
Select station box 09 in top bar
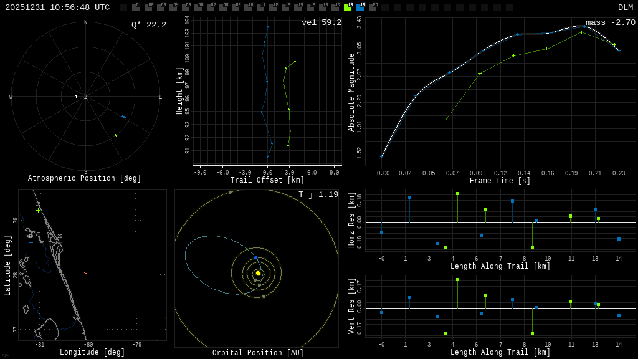[x=236, y=7]
